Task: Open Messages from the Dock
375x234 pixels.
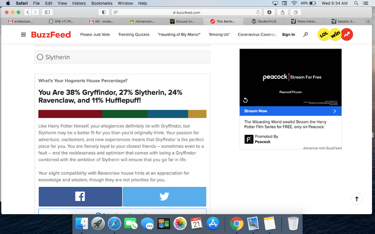Action: click(148, 224)
